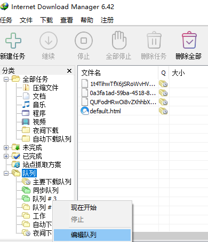Select the 已完成 tree label
Viewport: 208px width, 242px height.
32,156
